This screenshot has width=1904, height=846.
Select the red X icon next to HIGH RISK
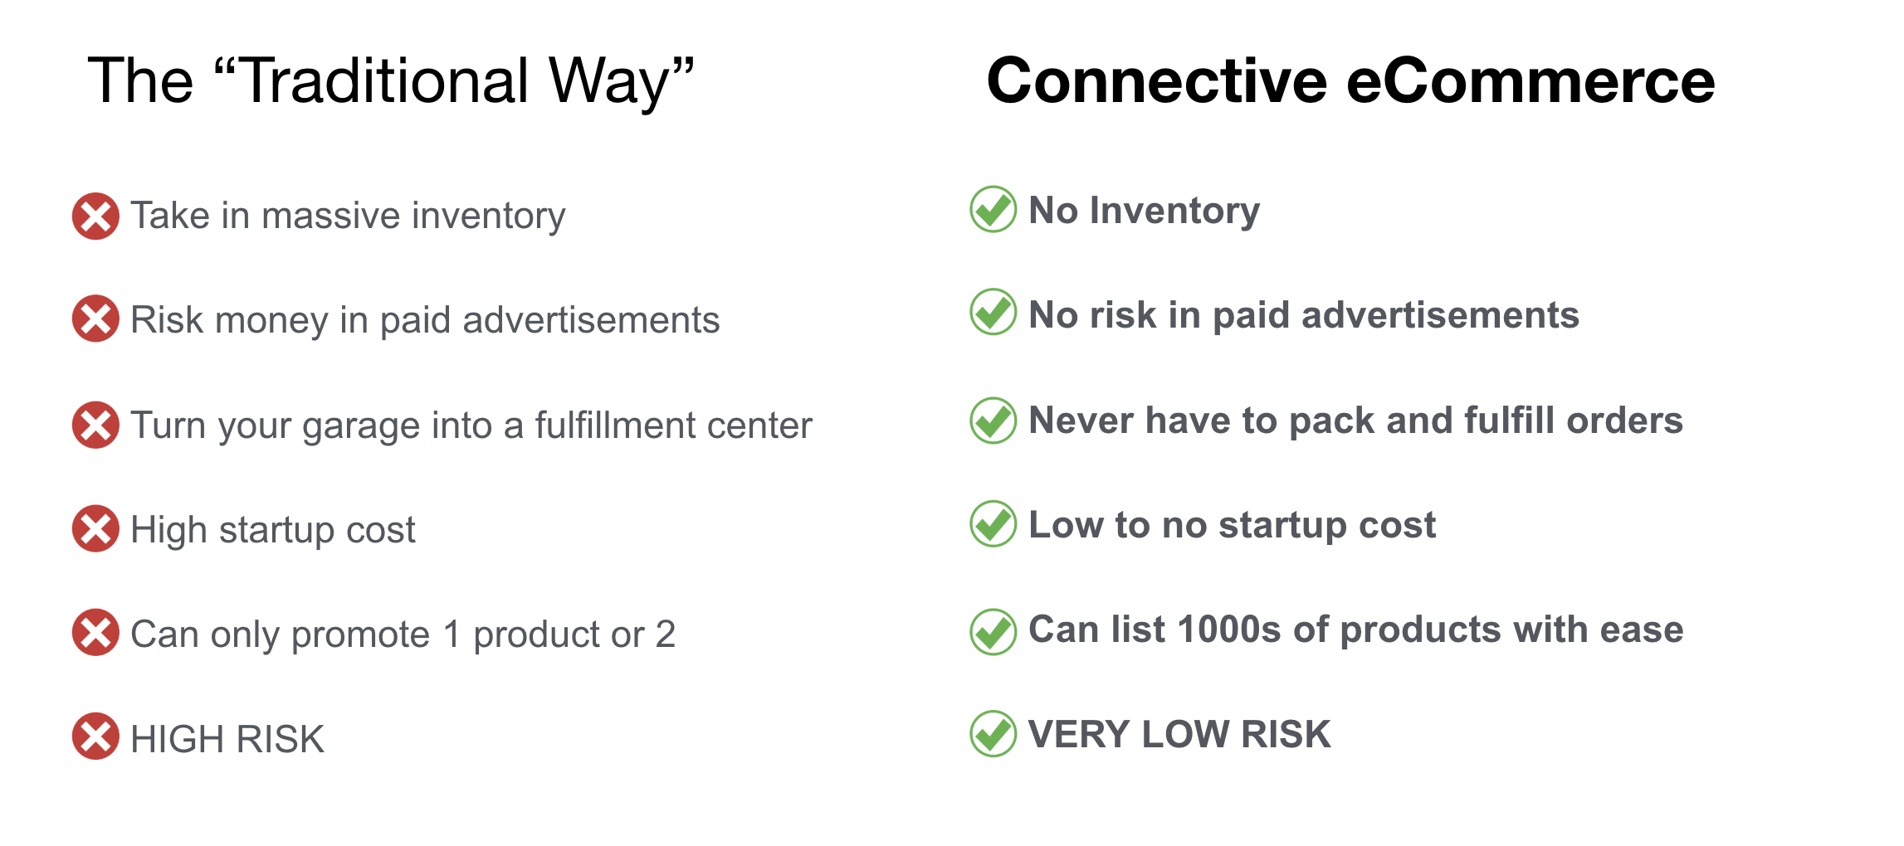point(95,737)
